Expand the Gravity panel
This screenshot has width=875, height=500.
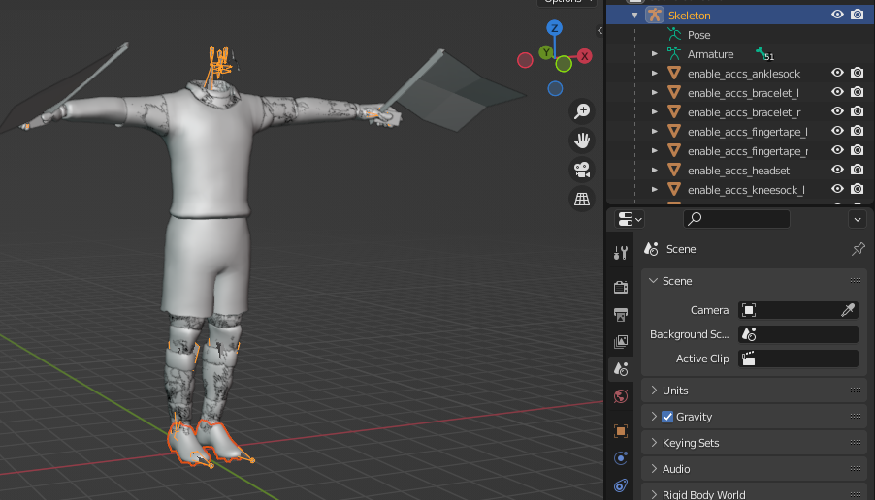coord(654,417)
